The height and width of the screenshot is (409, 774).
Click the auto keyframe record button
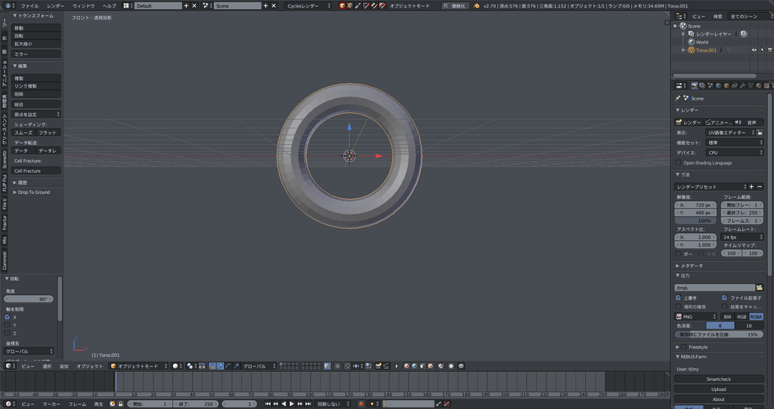tap(361, 404)
